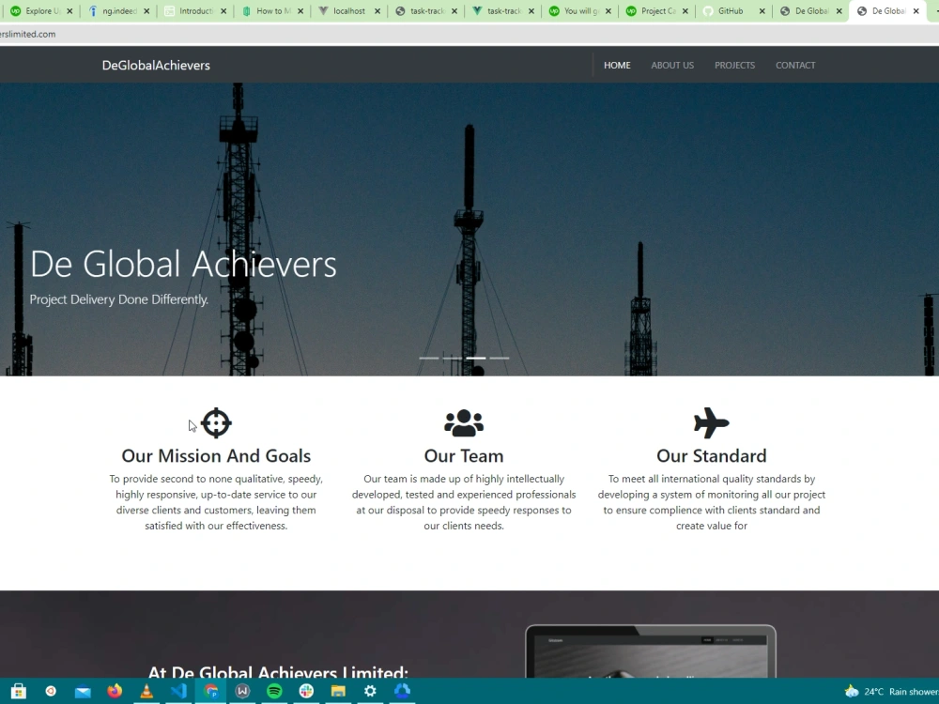Select the leftmost carousel slide indicator
This screenshot has width=939, height=704.
[429, 358]
